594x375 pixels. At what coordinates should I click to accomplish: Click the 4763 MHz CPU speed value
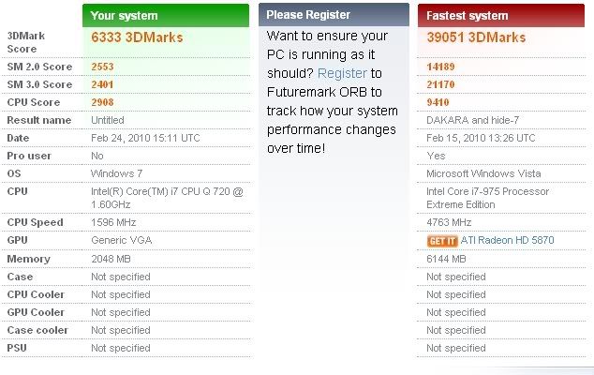[449, 222]
